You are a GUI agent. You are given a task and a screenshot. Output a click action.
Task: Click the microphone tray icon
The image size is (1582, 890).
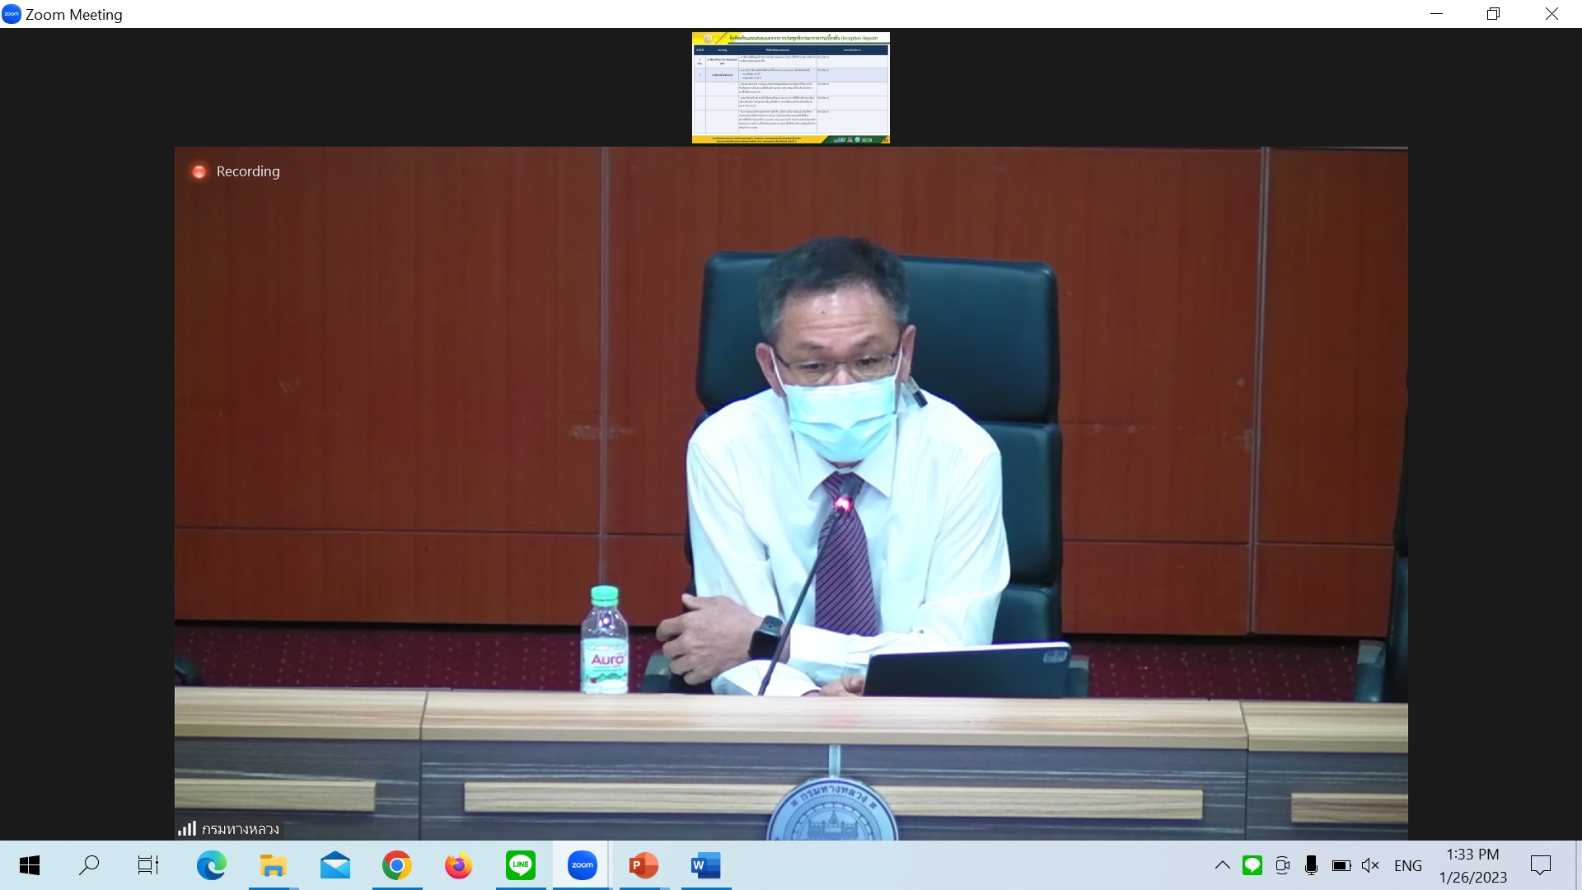click(x=1311, y=865)
